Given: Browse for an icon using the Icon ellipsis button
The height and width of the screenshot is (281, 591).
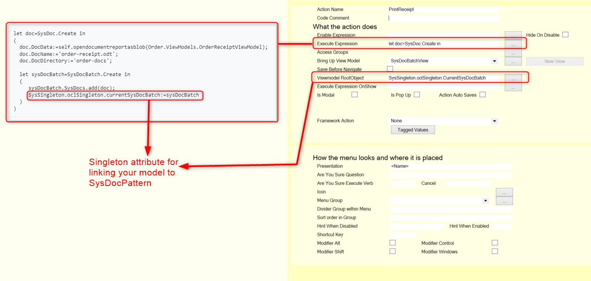Looking at the screenshot, I should click(504, 192).
